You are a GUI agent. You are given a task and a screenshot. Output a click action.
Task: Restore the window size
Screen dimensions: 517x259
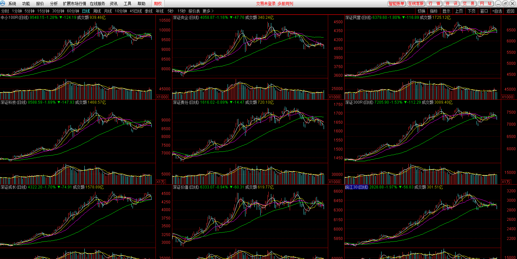pos(505,4)
